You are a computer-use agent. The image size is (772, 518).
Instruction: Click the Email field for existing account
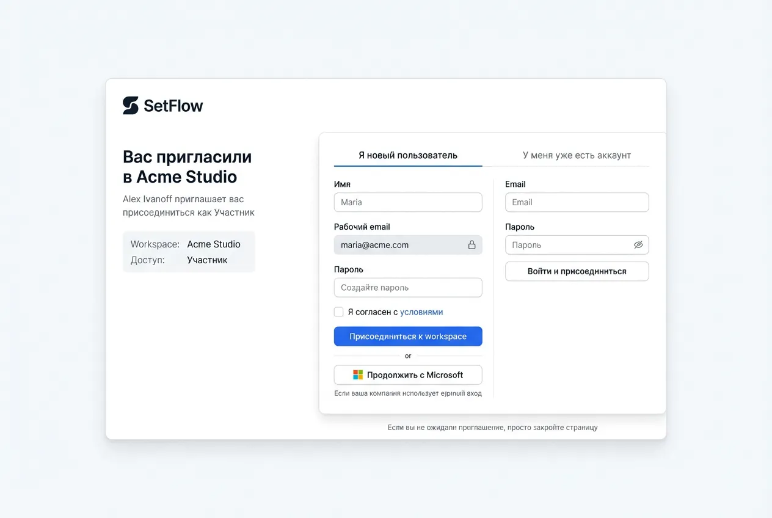pos(577,202)
